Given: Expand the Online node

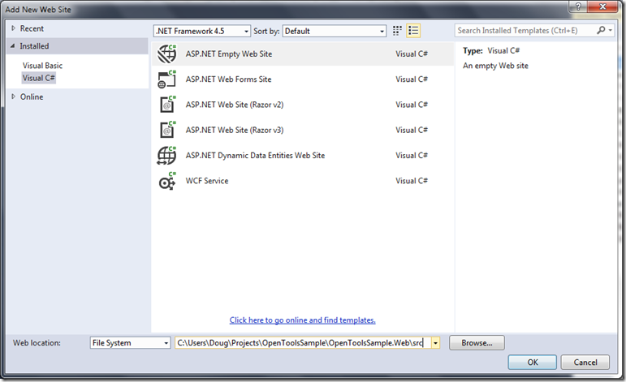Looking at the screenshot, I should (x=13, y=97).
